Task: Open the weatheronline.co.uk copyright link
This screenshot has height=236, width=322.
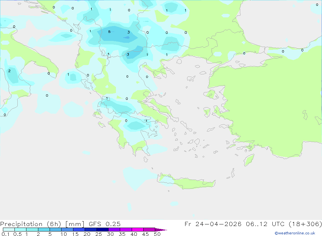Action: click(295, 233)
